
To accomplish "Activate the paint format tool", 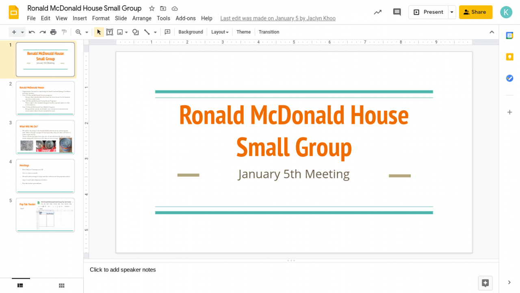I will 64,32.
